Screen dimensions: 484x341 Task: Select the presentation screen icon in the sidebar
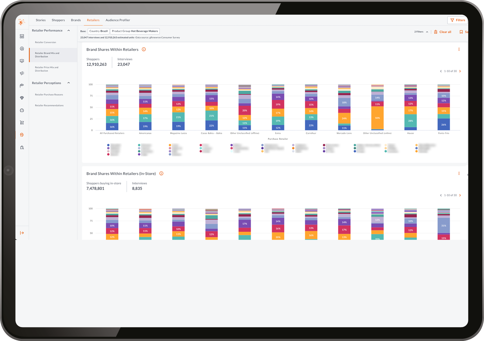pyautogui.click(x=22, y=61)
